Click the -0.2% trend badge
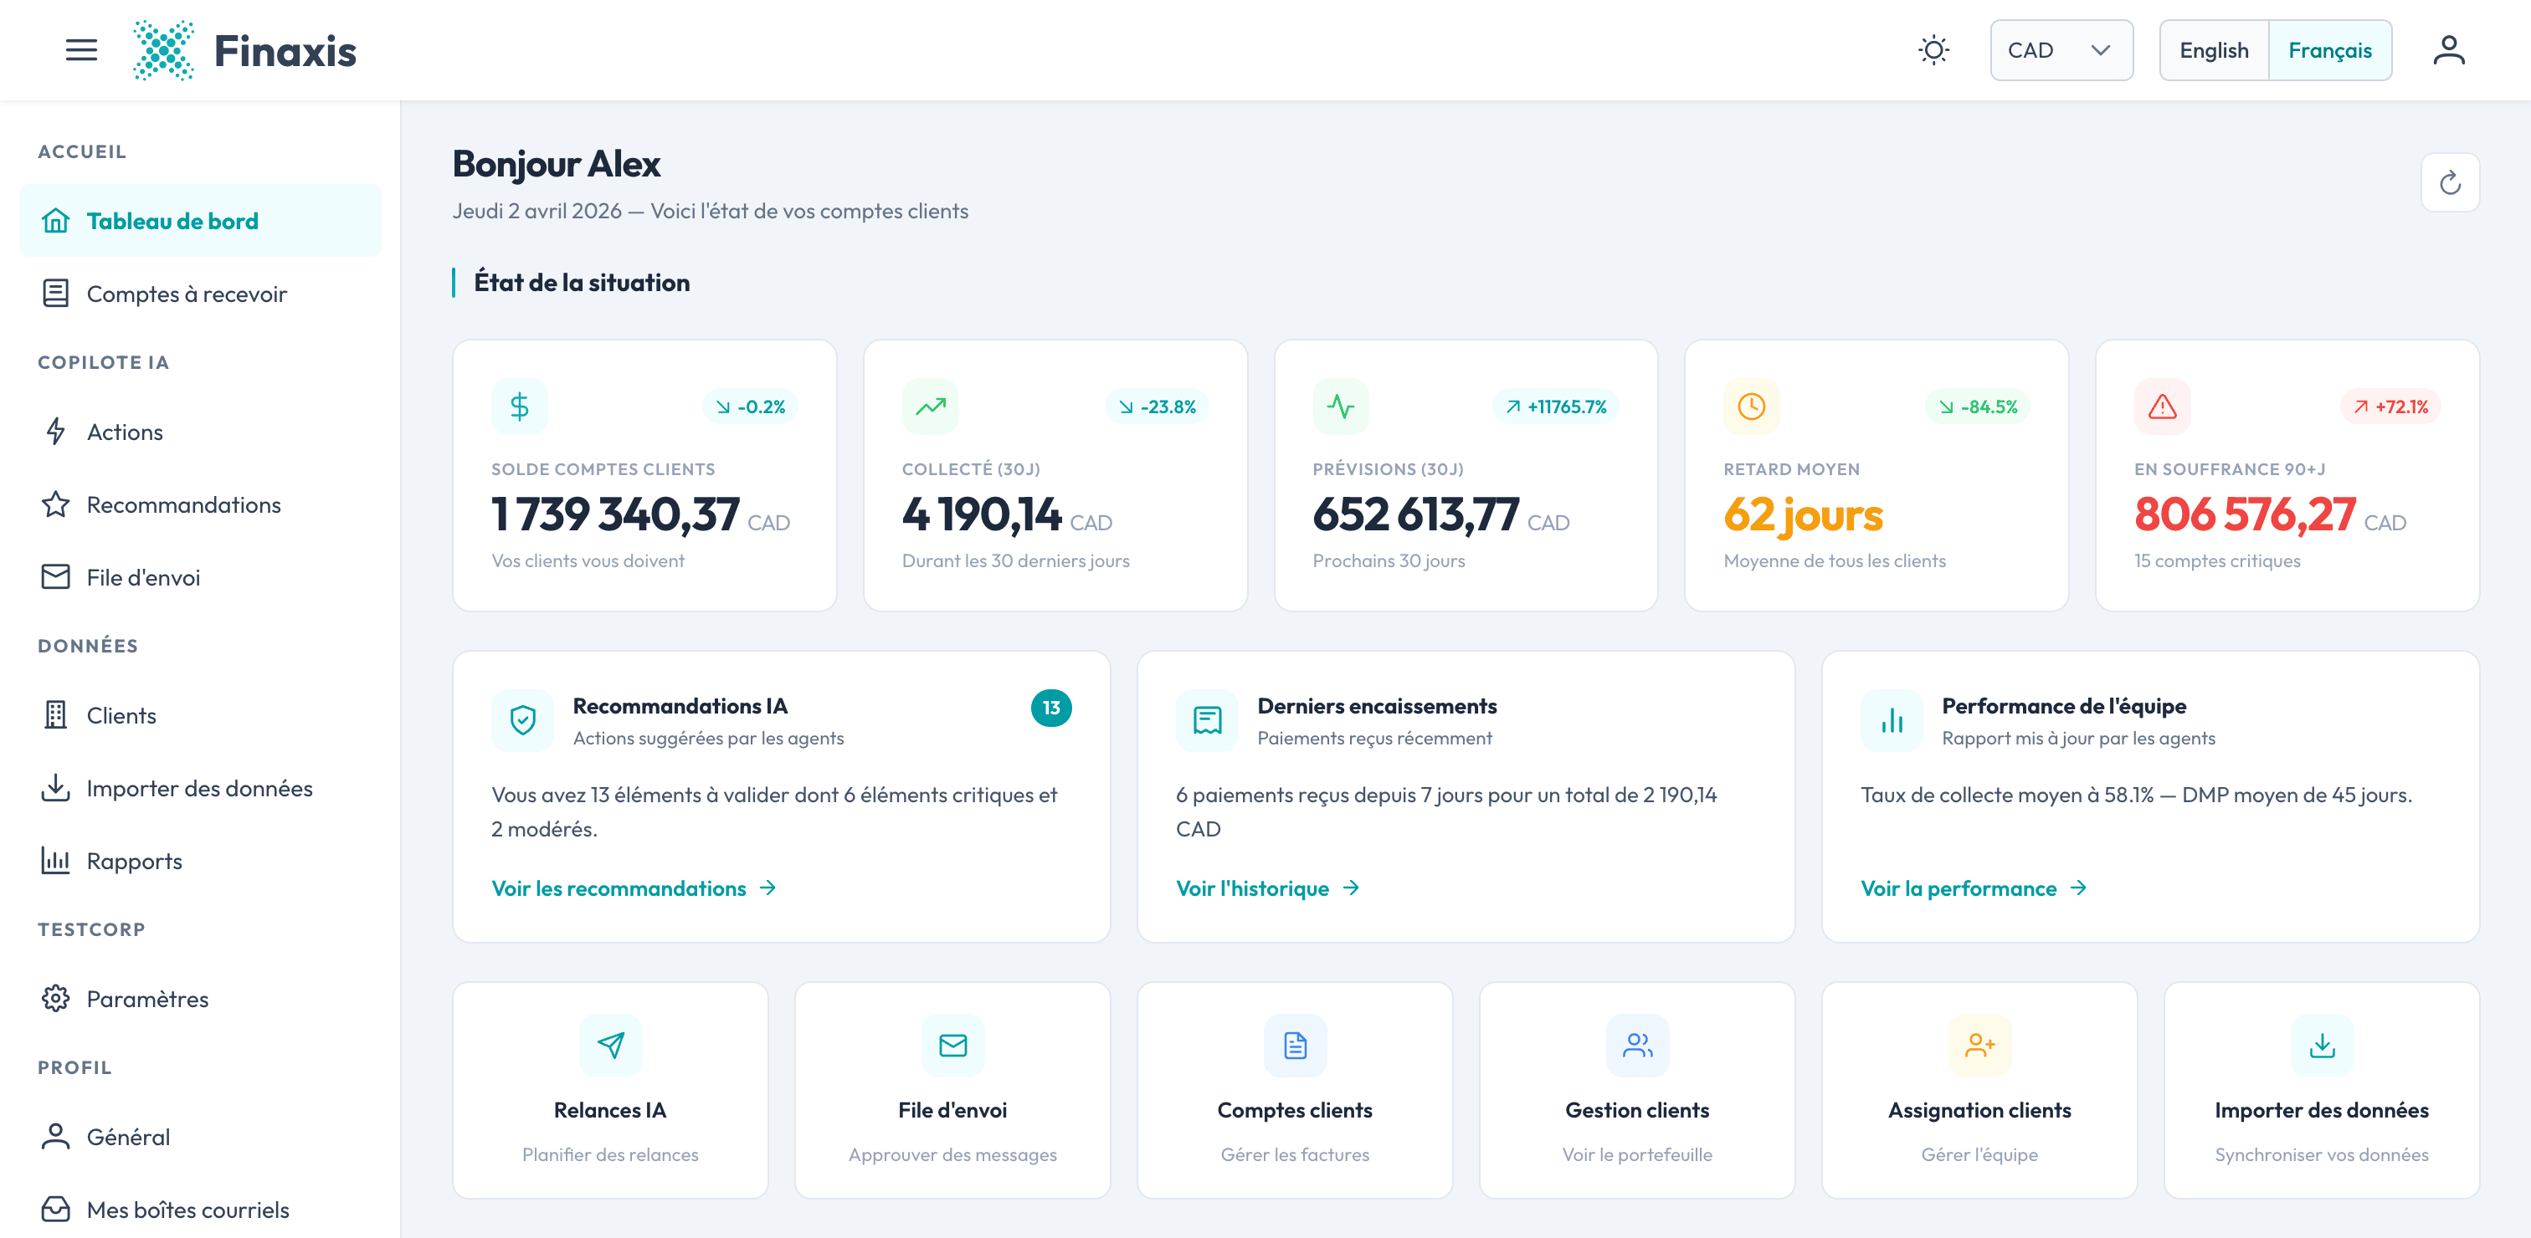 tap(750, 407)
